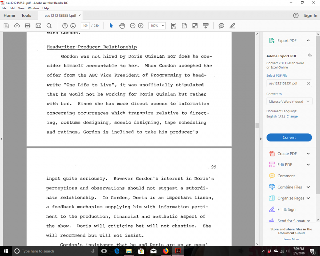Screen dimensions: 320x256
Task: Open the View menu
Action: tap(21, 8)
